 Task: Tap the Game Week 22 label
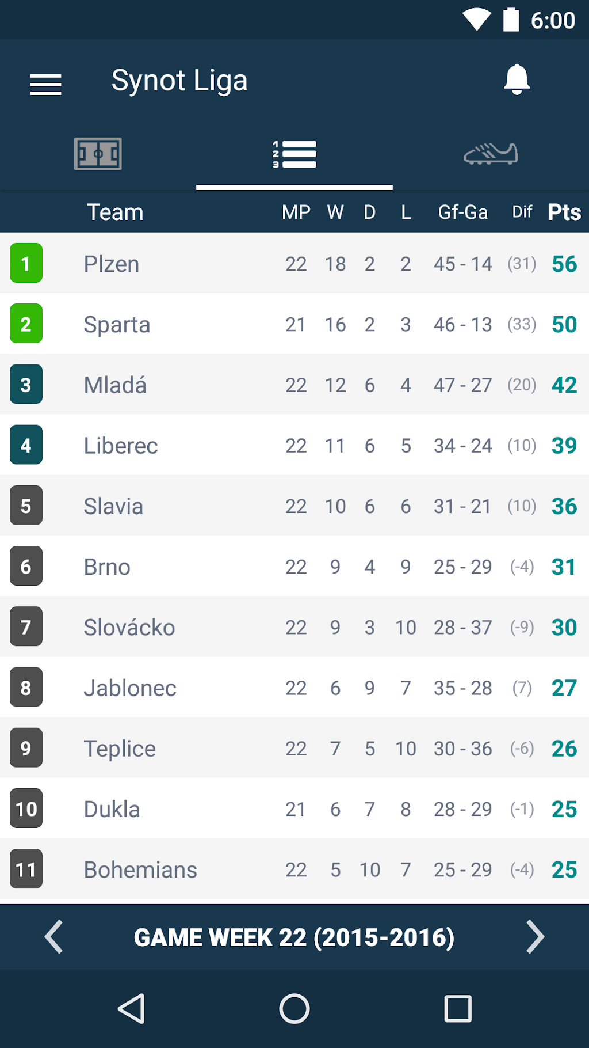click(x=294, y=937)
